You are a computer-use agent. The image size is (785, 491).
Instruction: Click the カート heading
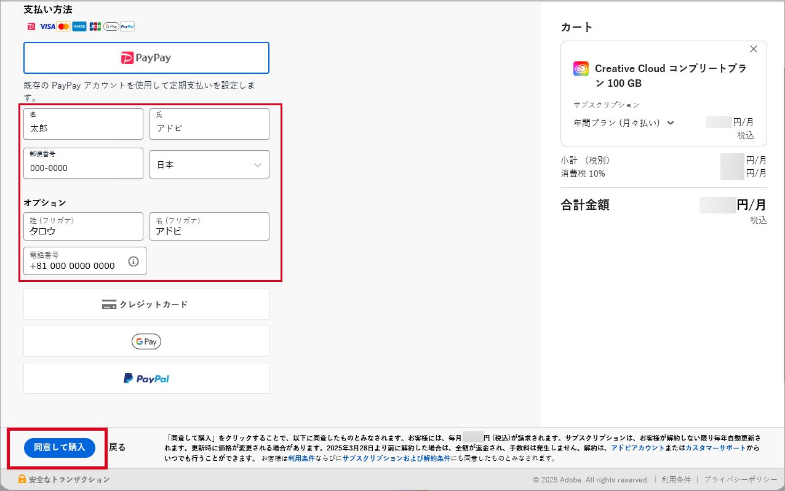pos(577,27)
